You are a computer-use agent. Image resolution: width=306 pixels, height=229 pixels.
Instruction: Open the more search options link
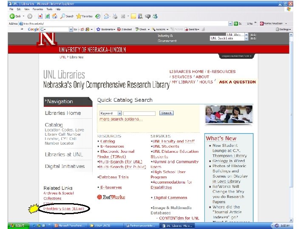[121, 119]
